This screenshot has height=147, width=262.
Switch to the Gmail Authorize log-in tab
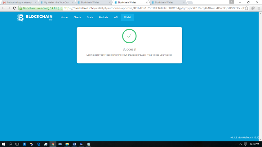(19, 2)
